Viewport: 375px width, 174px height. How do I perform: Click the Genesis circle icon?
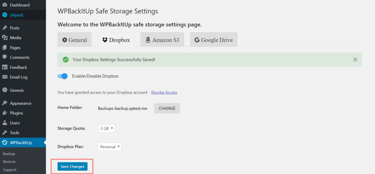click(4, 90)
